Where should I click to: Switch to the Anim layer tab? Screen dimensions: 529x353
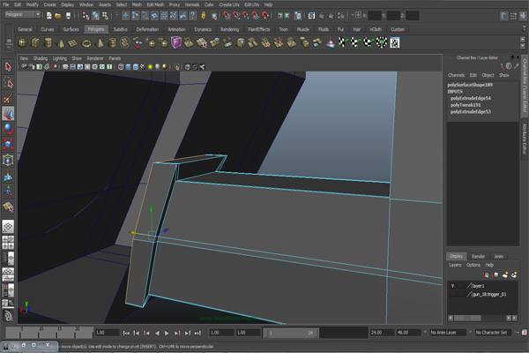click(x=499, y=257)
